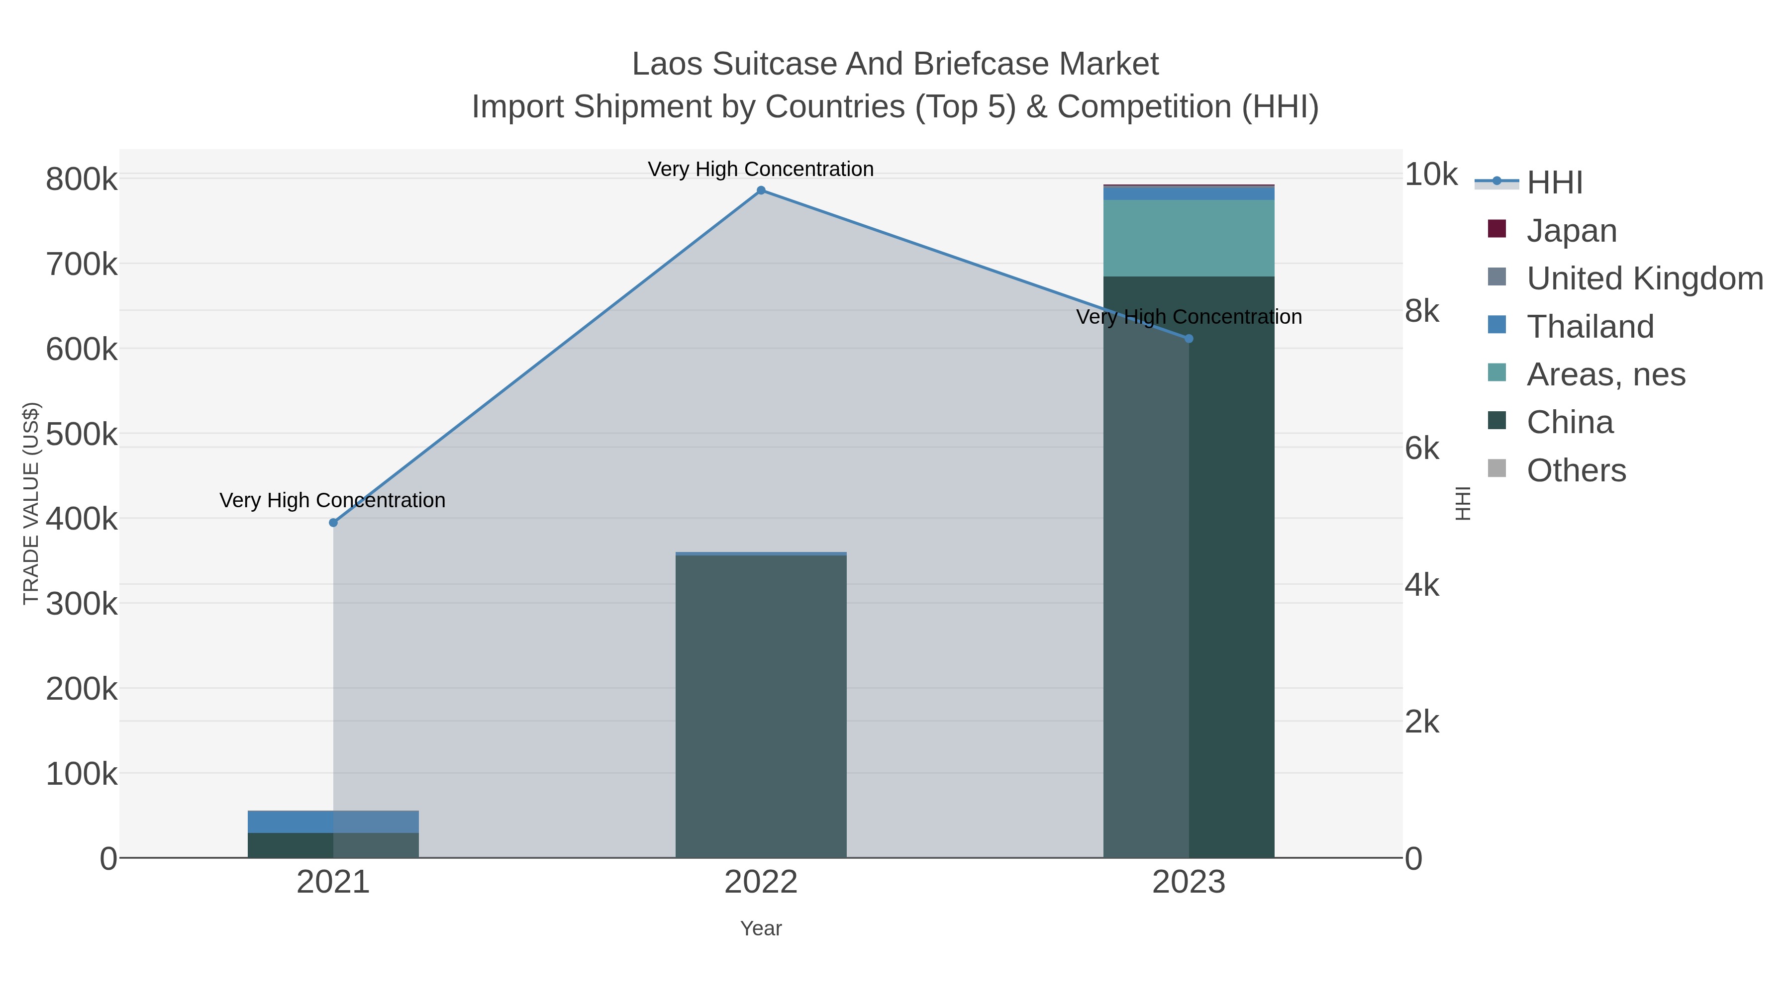Select the 2021 HHI data point

tap(333, 523)
